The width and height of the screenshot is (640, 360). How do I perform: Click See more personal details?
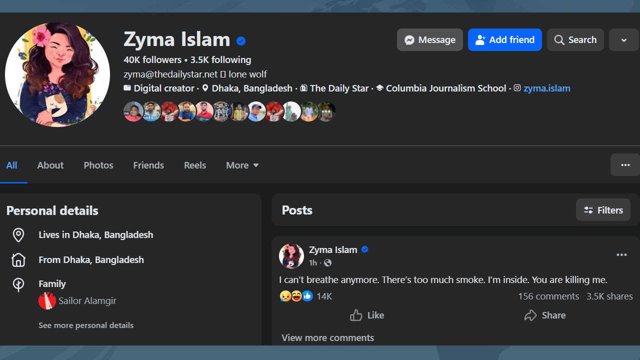86,325
